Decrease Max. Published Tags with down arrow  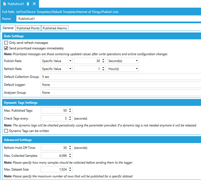tap(70, 112)
